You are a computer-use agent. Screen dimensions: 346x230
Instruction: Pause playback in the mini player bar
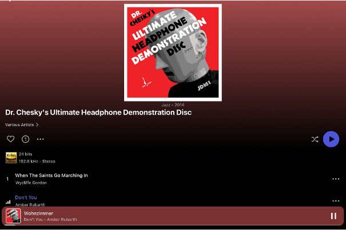point(333,216)
